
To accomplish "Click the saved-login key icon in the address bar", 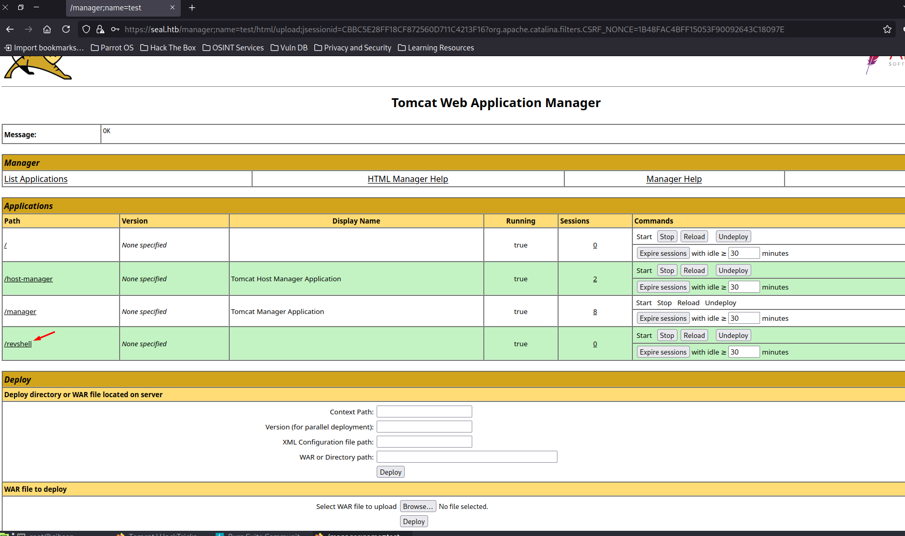I will pyautogui.click(x=115, y=30).
